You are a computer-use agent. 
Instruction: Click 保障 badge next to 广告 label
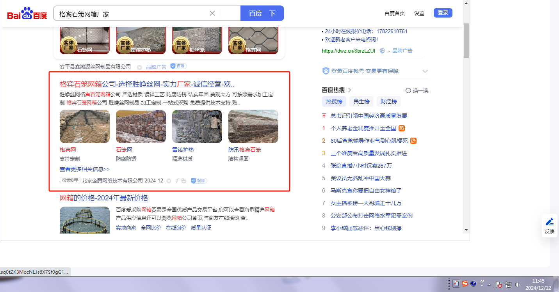[199, 181]
